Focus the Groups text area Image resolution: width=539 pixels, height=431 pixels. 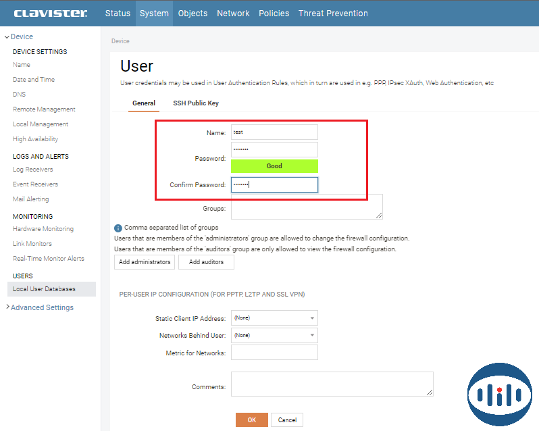[307, 207]
